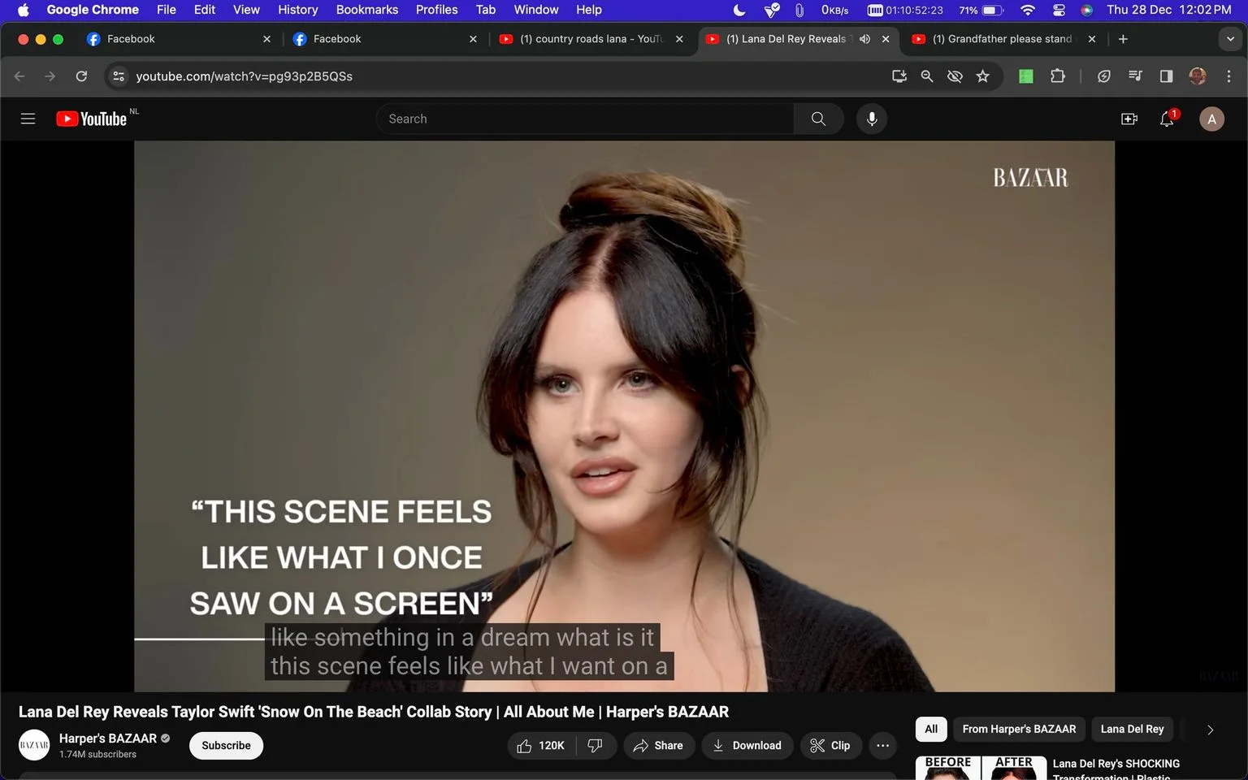The width and height of the screenshot is (1248, 780).
Task: Share this video
Action: pos(659,745)
